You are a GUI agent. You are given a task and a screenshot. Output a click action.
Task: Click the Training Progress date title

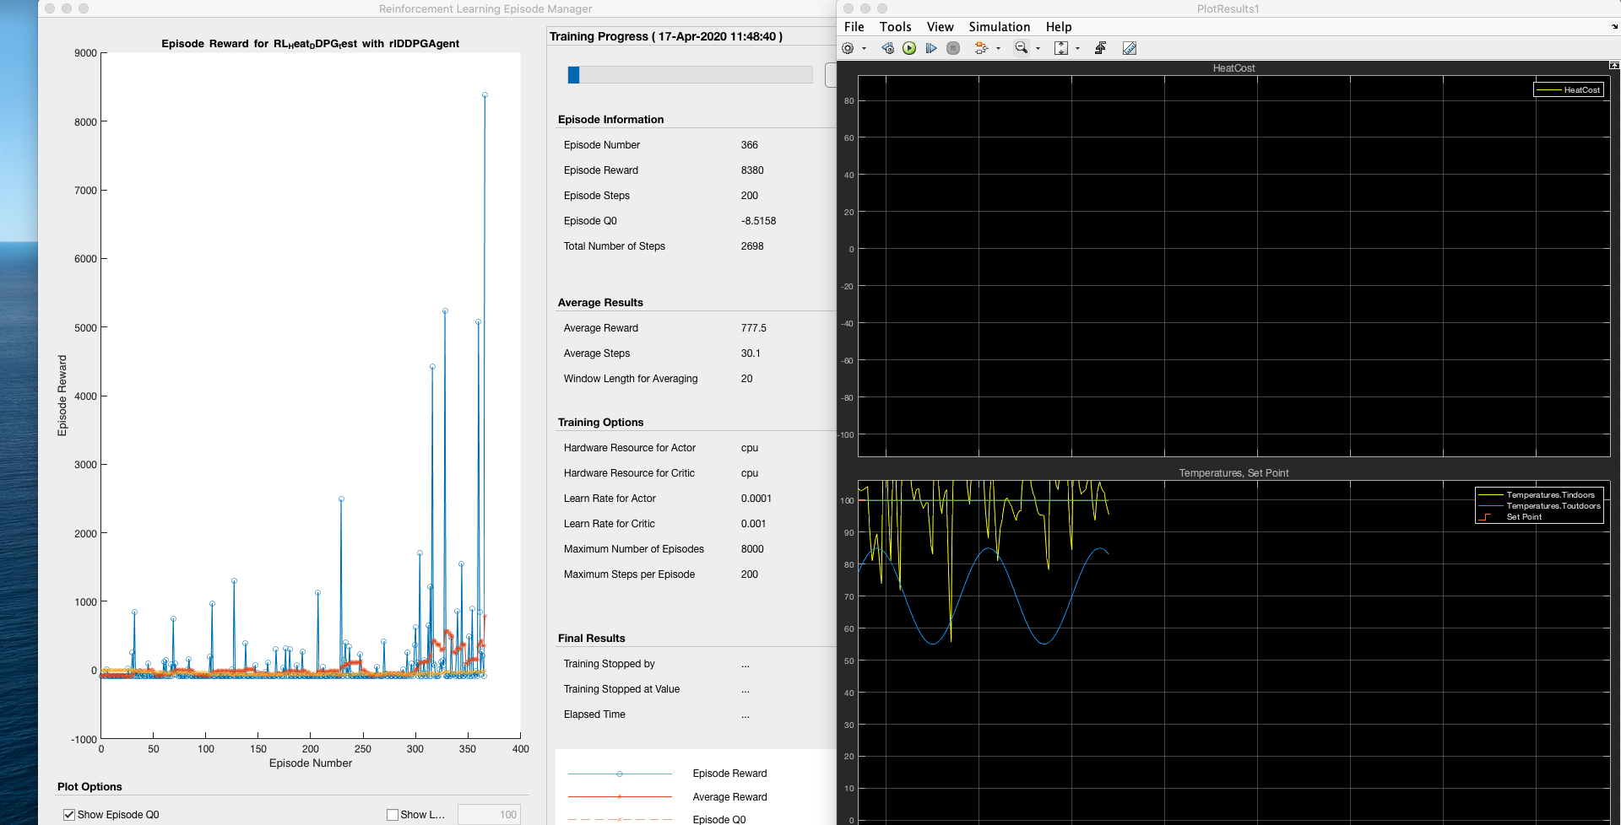[x=666, y=36]
